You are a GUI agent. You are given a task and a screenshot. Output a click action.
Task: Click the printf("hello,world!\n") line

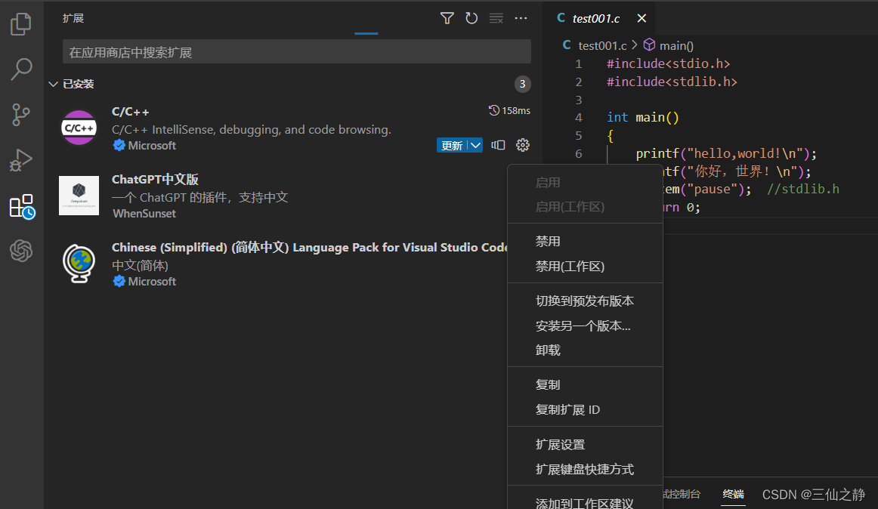[x=726, y=153]
